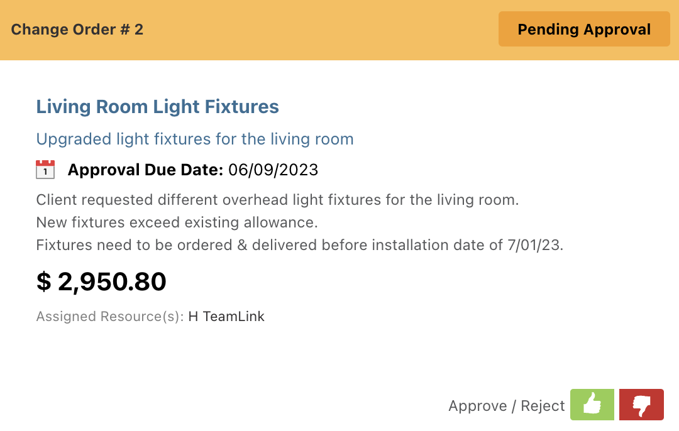Reject the change order with the thumbs down
Image resolution: width=679 pixels, height=431 pixels.
tap(642, 405)
